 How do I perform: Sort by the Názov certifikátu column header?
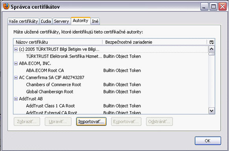(x=58, y=42)
